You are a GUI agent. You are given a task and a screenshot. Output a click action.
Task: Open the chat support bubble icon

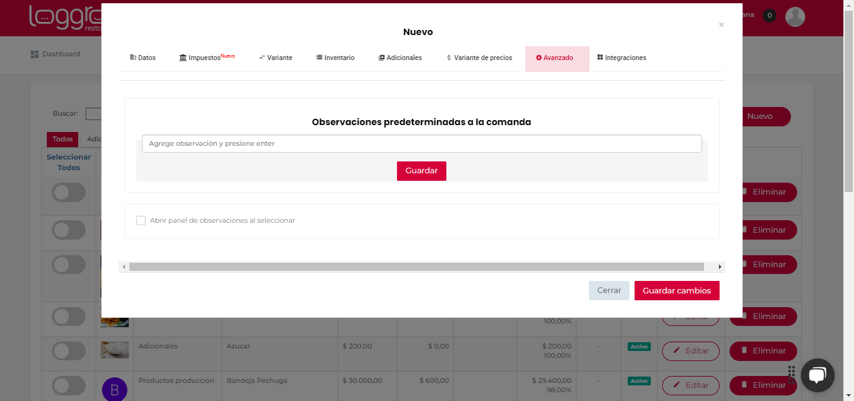click(x=817, y=375)
